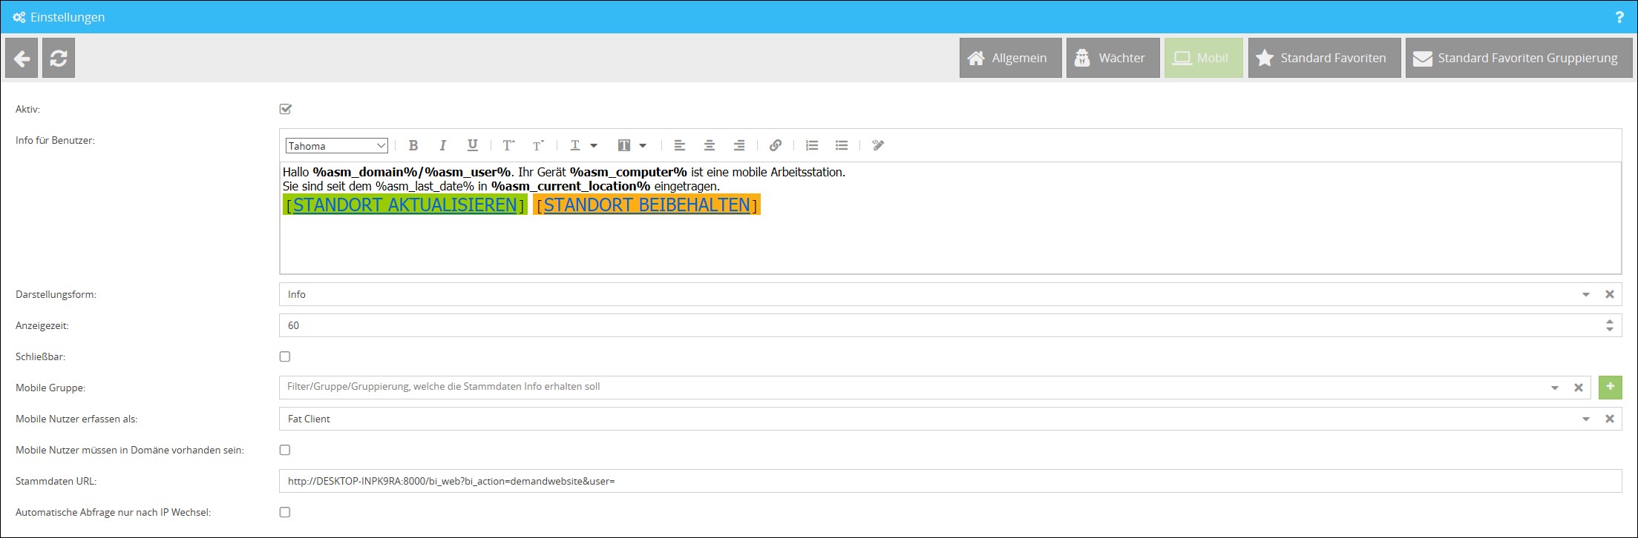Click the STANDORT BEIBEHALTEN link

coord(647,205)
